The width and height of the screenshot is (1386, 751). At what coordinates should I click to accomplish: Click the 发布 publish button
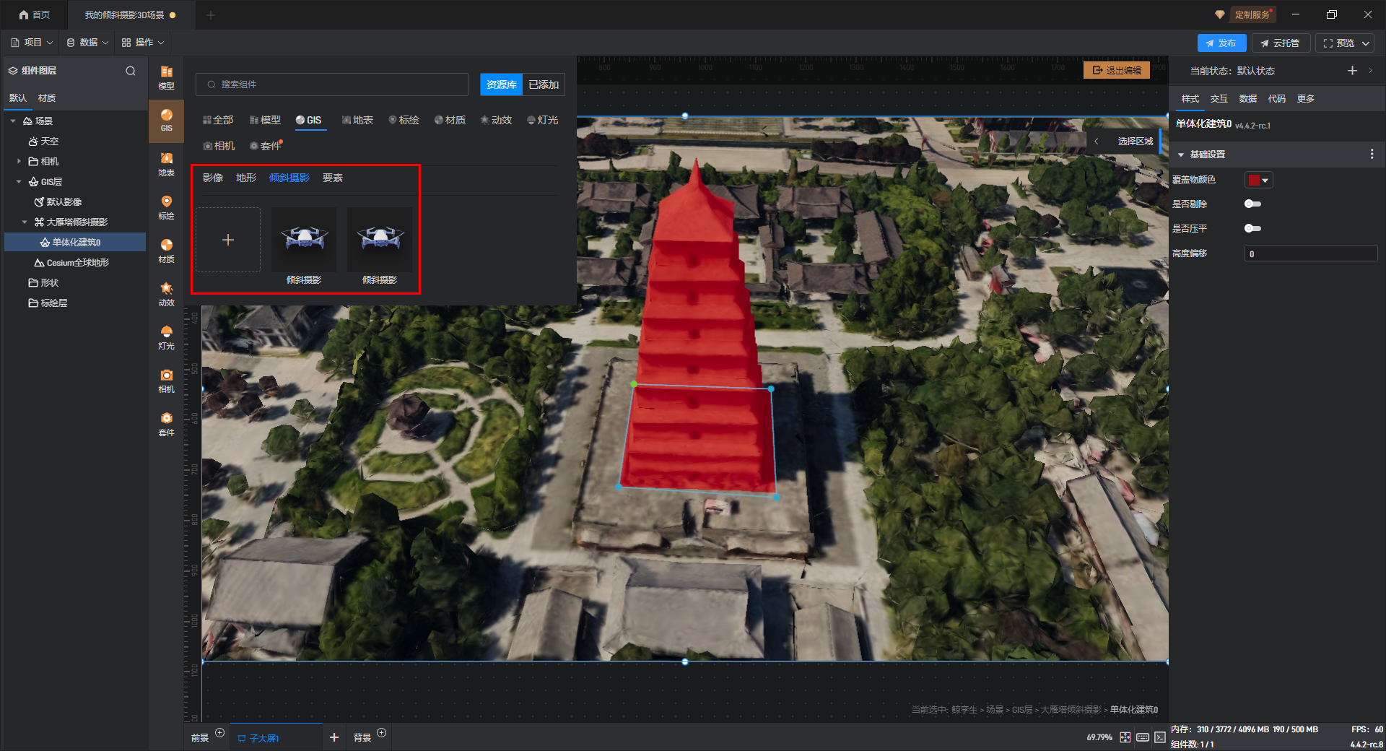click(1221, 43)
